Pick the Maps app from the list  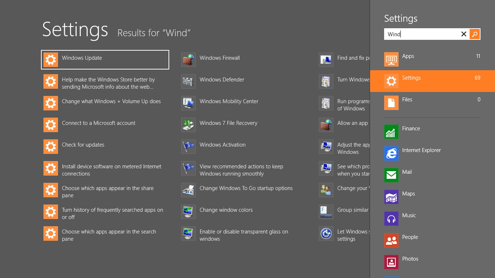pos(432,197)
